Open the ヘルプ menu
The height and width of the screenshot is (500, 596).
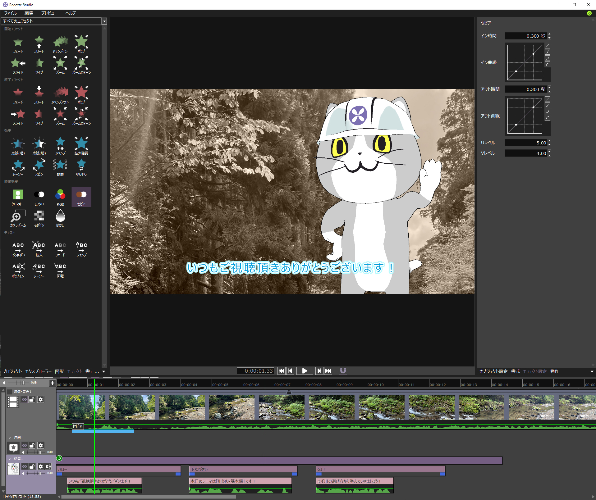point(71,13)
